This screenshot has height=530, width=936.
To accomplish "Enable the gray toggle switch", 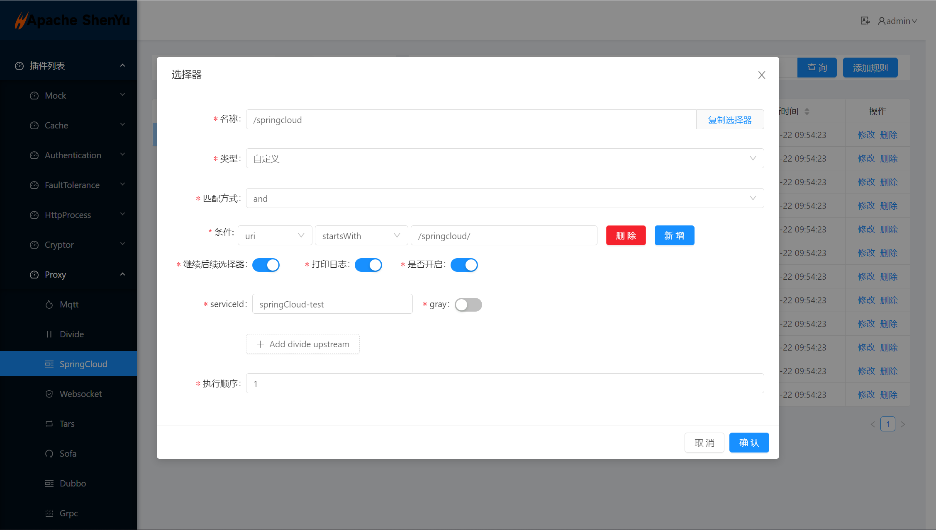I will [x=468, y=305].
